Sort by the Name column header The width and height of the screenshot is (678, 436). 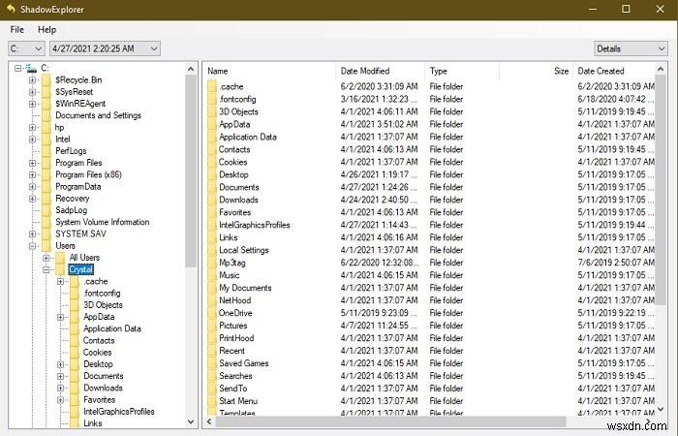click(269, 71)
